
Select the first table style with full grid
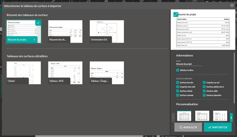click(184, 116)
